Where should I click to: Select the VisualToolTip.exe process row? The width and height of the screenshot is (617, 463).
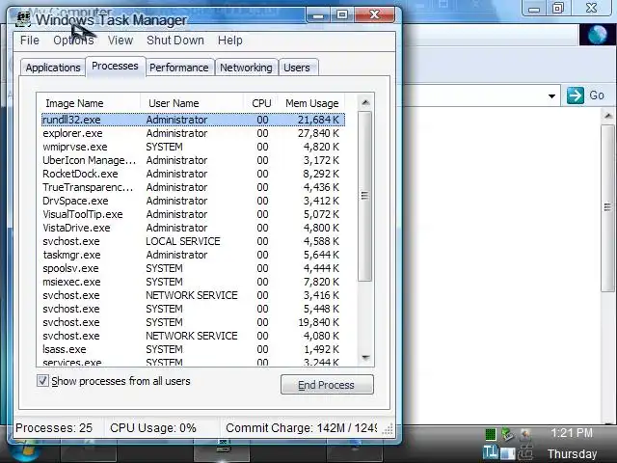tap(193, 214)
